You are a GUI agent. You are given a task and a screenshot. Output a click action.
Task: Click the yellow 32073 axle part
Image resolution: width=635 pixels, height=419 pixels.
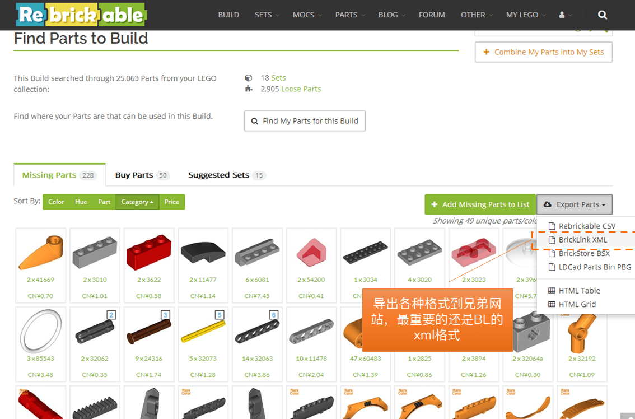click(x=203, y=332)
